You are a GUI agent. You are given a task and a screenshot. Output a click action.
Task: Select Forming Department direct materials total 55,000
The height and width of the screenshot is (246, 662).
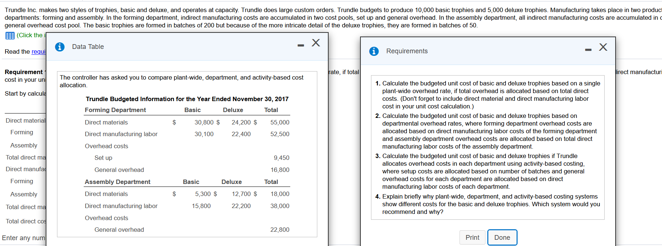280,122
